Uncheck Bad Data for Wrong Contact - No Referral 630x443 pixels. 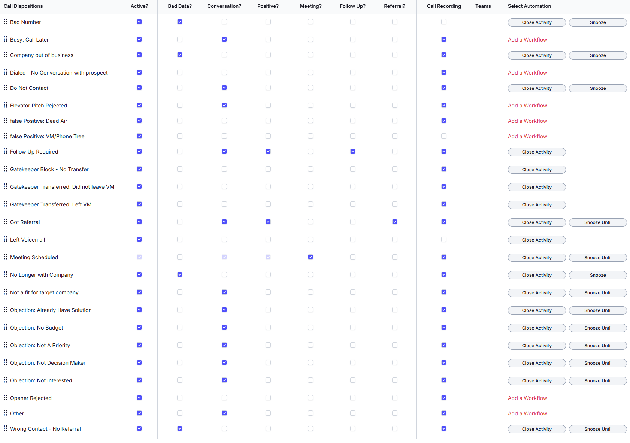180,428
